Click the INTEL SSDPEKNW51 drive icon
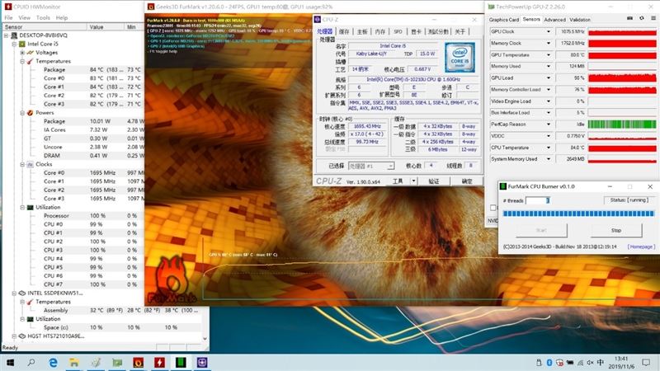Viewport: 660px width, 371px height. tap(22, 294)
